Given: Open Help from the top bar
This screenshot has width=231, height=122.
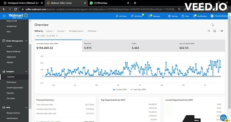Looking at the screenshot, I should [185, 16].
